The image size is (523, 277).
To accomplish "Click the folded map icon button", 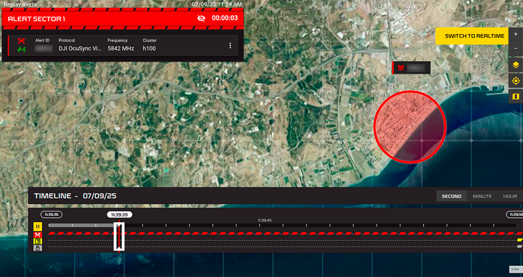I will pyautogui.click(x=515, y=96).
